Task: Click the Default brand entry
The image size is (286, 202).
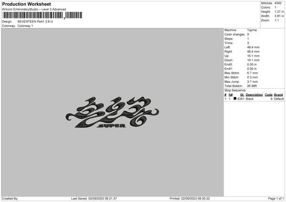Action: pyautogui.click(x=279, y=99)
